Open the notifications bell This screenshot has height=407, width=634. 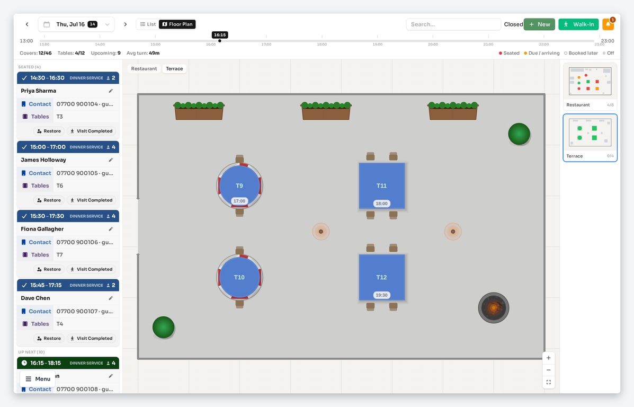(x=608, y=24)
